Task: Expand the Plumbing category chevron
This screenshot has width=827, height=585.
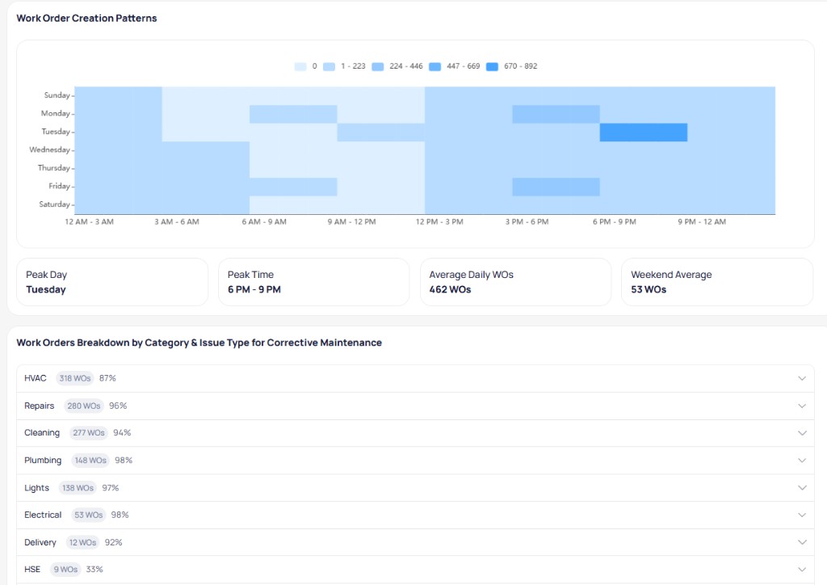Action: tap(802, 461)
